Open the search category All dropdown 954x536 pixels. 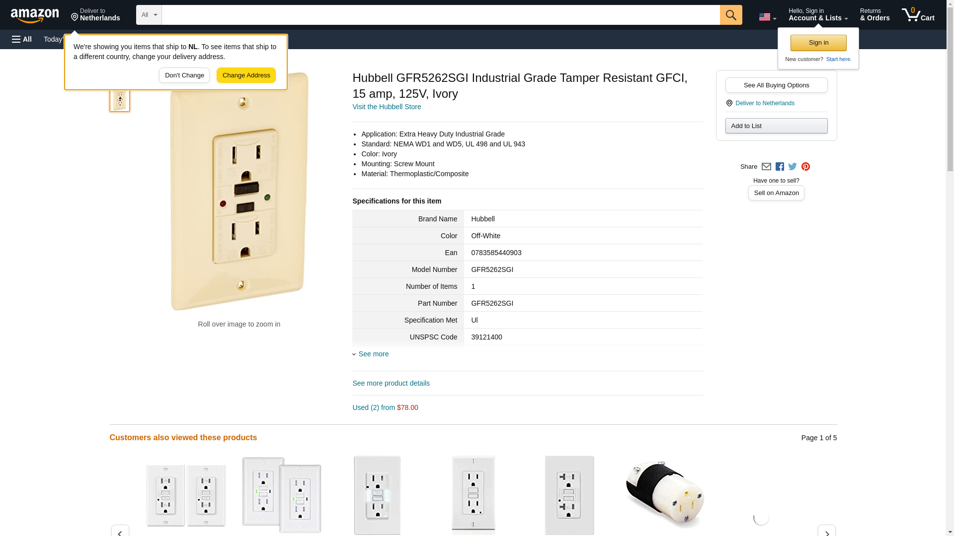tap(149, 15)
